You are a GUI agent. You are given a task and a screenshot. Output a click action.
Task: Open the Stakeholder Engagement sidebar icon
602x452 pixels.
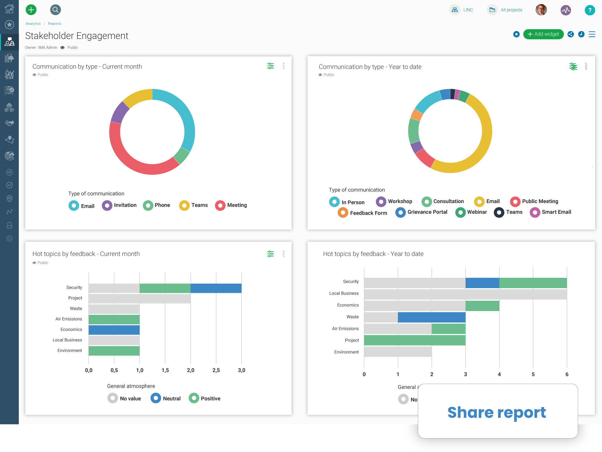coord(9,42)
